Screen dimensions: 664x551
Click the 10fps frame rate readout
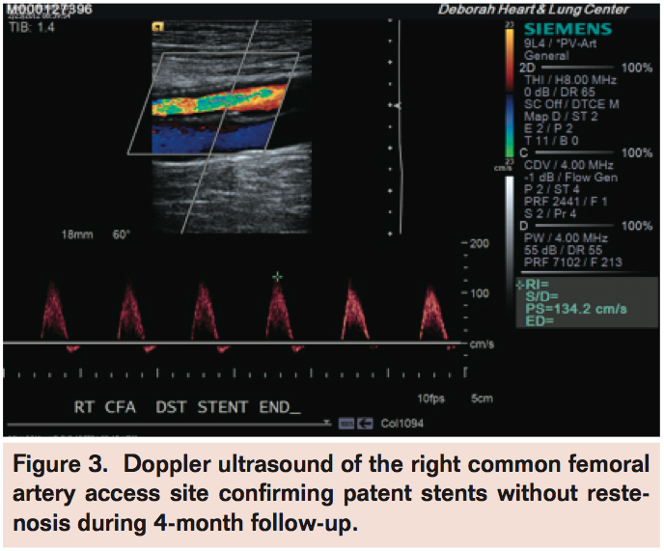coord(430,399)
